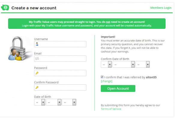Click the key icon in Confirm Password field
Viewport: 180px width, 121px height.
(37, 88)
